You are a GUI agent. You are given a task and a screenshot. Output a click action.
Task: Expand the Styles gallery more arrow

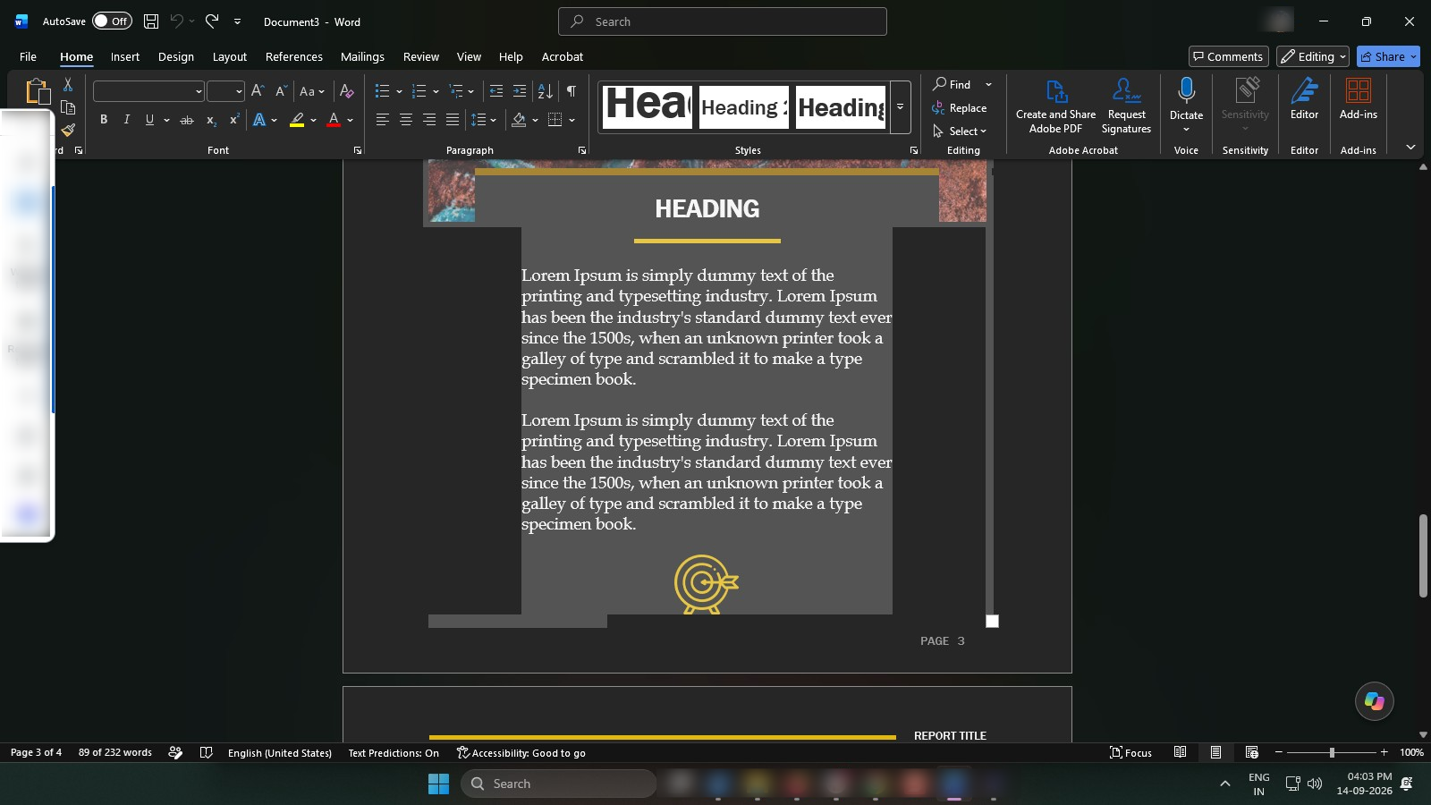(901, 107)
